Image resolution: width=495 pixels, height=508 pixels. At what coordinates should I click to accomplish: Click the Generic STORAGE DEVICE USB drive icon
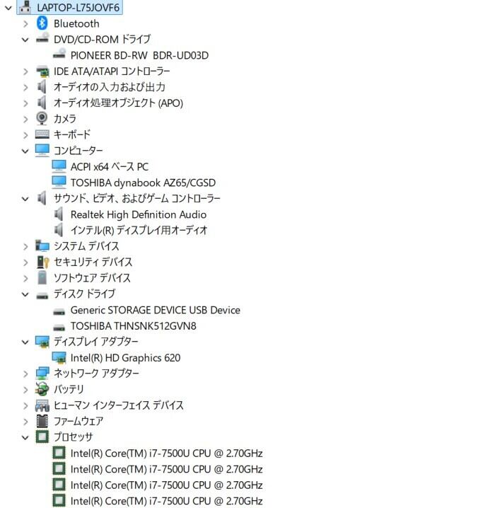[x=59, y=311]
